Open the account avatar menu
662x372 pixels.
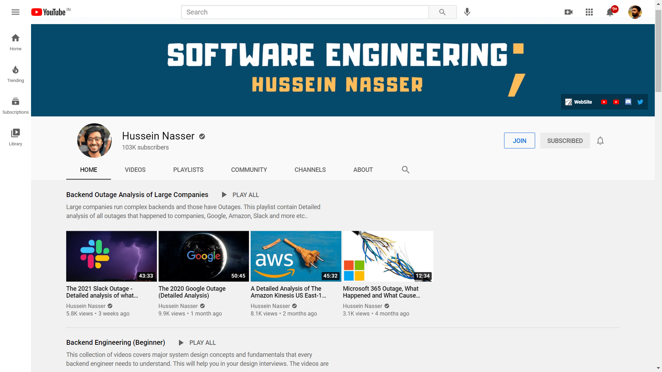click(635, 12)
